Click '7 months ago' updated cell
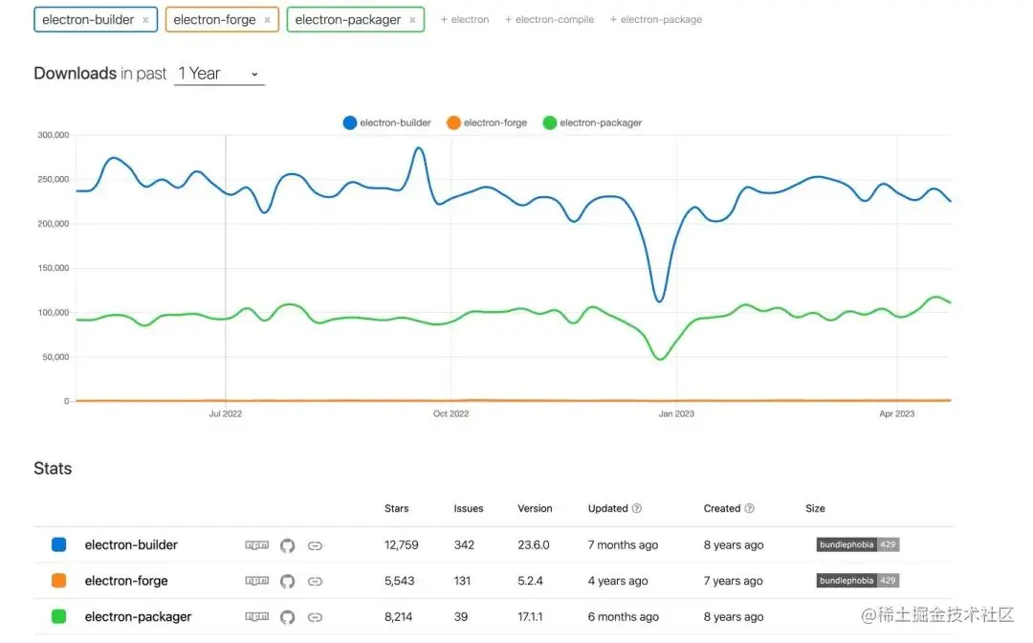The height and width of the screenshot is (643, 1033). click(623, 544)
